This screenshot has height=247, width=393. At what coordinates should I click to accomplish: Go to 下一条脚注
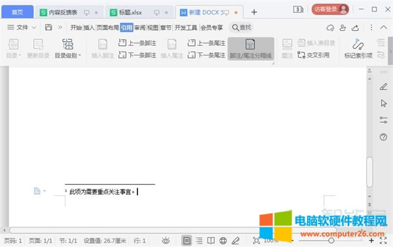coord(137,55)
